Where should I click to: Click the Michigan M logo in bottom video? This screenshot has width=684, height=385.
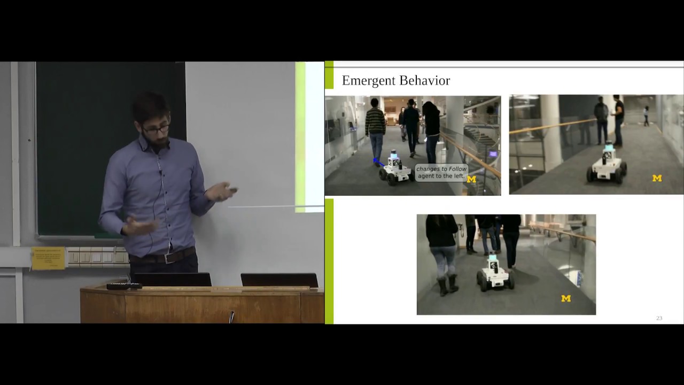tap(566, 298)
